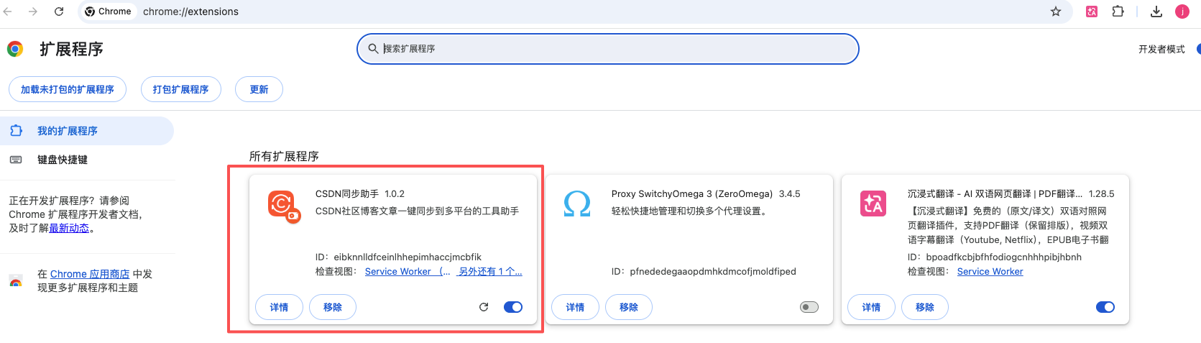The width and height of the screenshot is (1201, 343).
Task: Open Chrome downloads icon
Action: point(1156,12)
